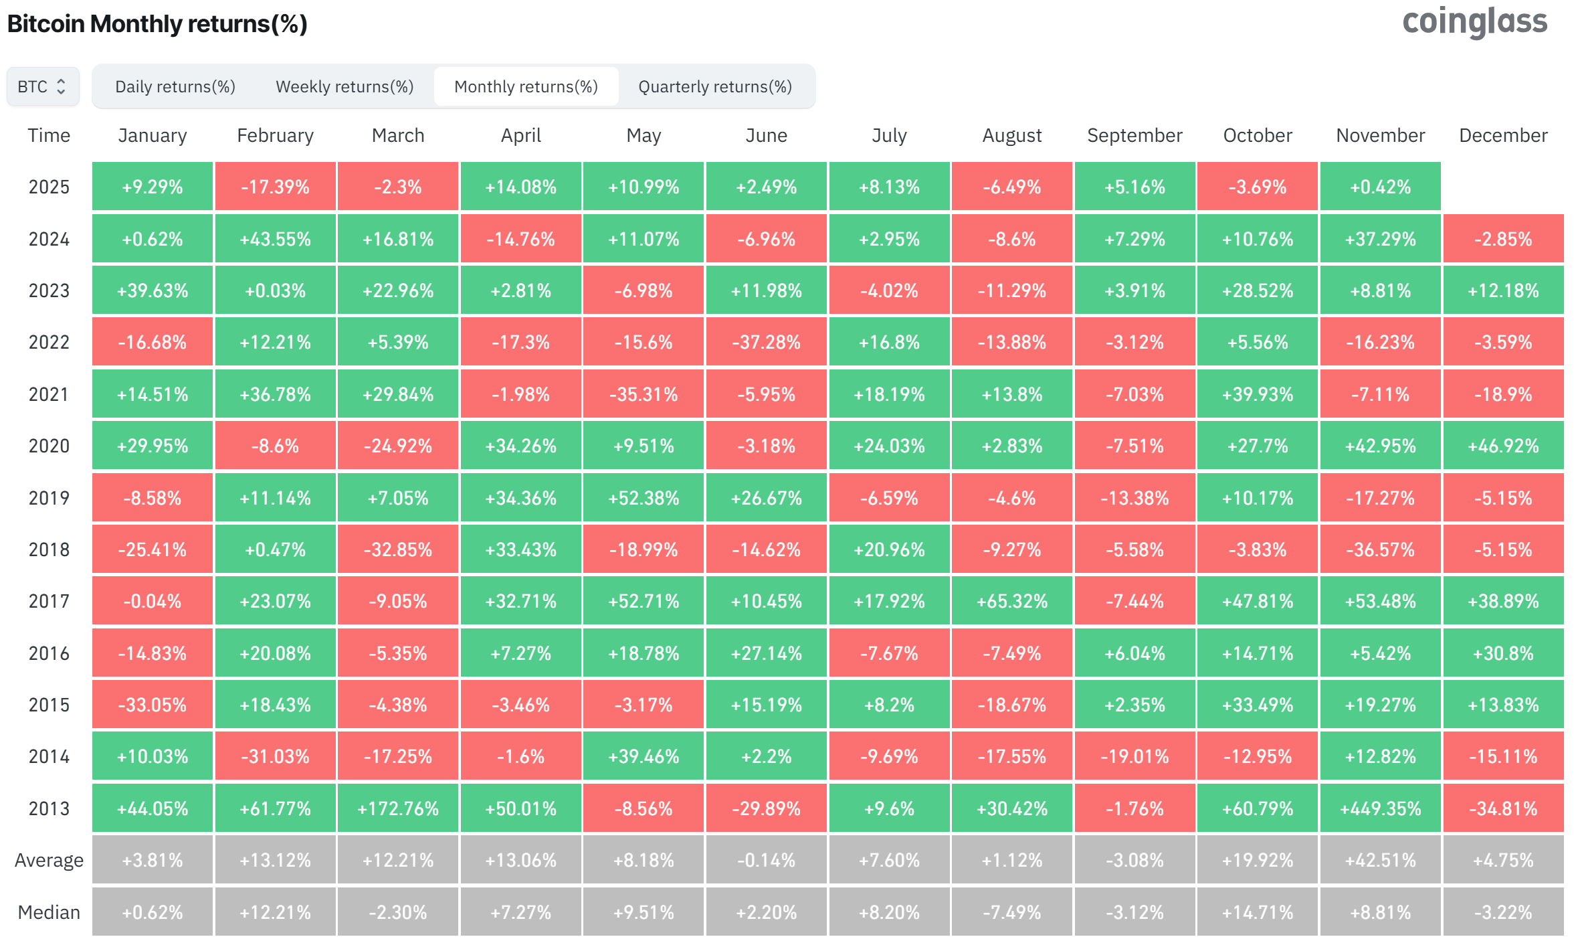Select the 2020 year row label
Image resolution: width=1578 pixels, height=943 pixels.
47,445
